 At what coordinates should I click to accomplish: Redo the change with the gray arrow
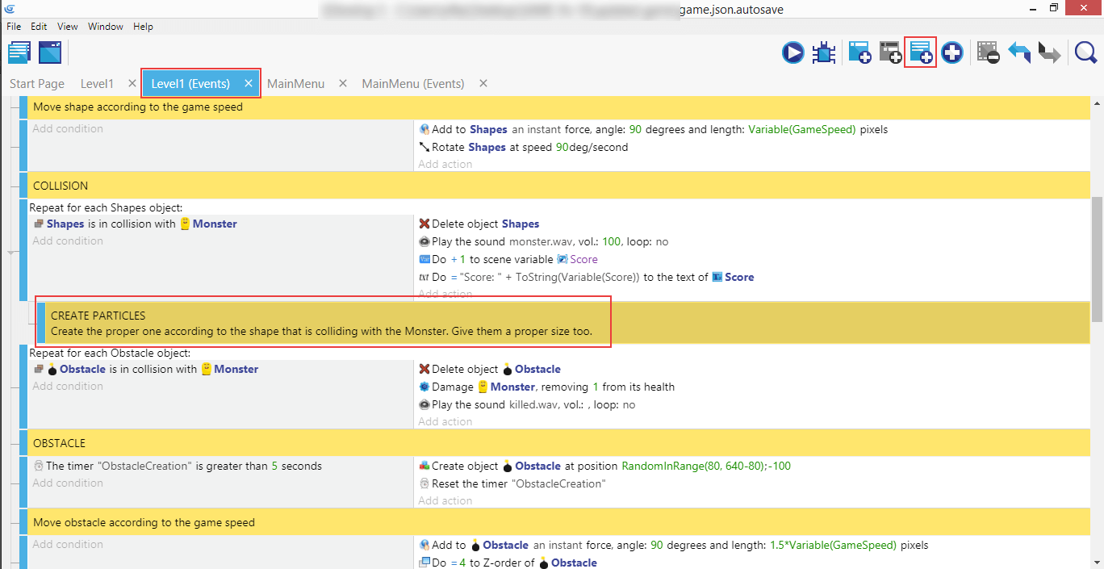pos(1048,53)
